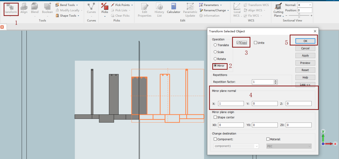Expand the Shape Tools dropdown

click(x=67, y=16)
